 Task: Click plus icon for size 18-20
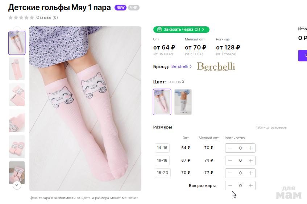pyautogui.click(x=251, y=173)
